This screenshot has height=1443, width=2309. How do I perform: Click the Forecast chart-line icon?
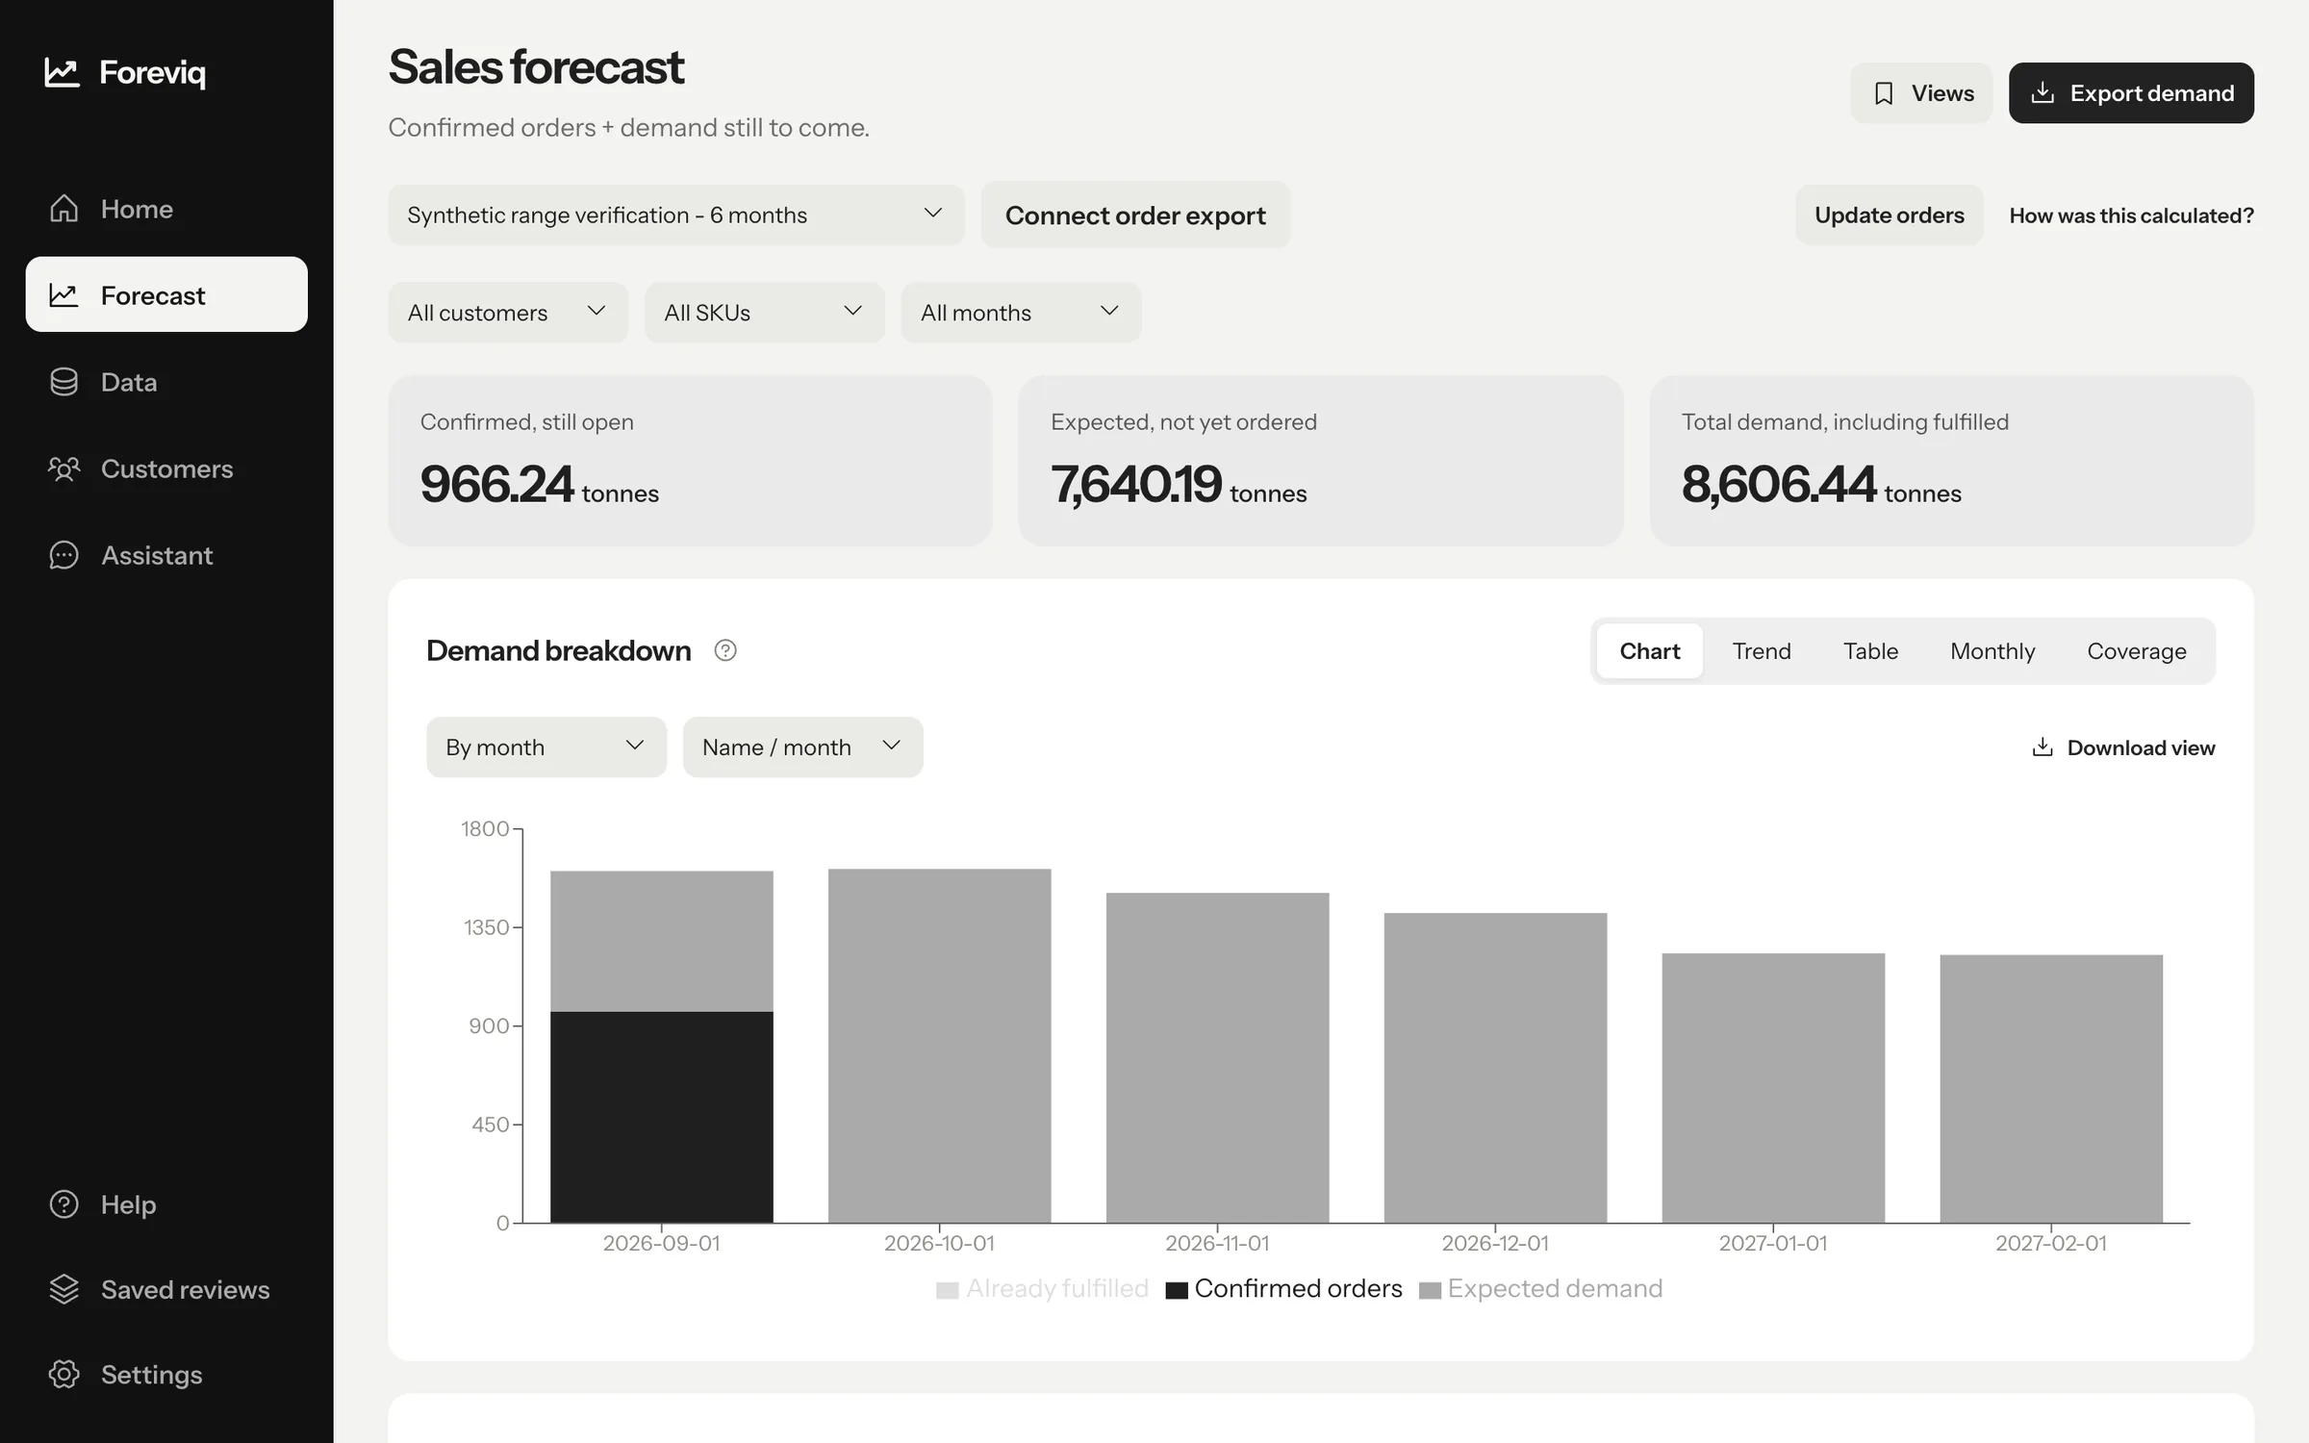tap(63, 295)
